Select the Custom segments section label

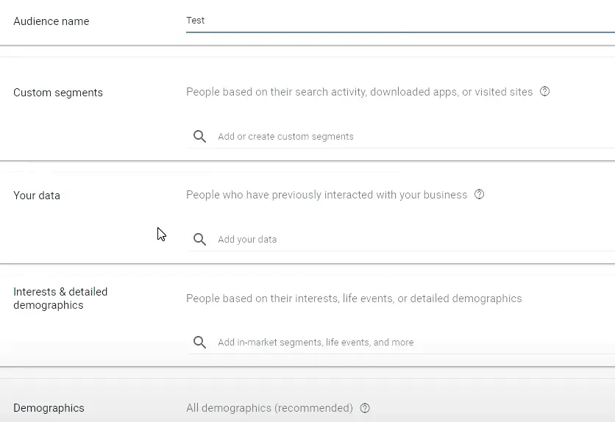[58, 93]
